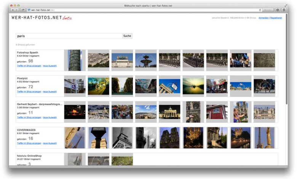297x179 pixels.
Task: Click 'neue Auswahl' for Pixelpict
Action: coord(49,92)
